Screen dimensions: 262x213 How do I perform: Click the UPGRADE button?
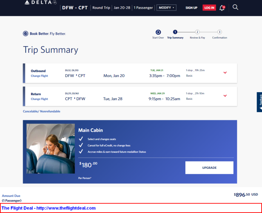pyautogui.click(x=209, y=168)
